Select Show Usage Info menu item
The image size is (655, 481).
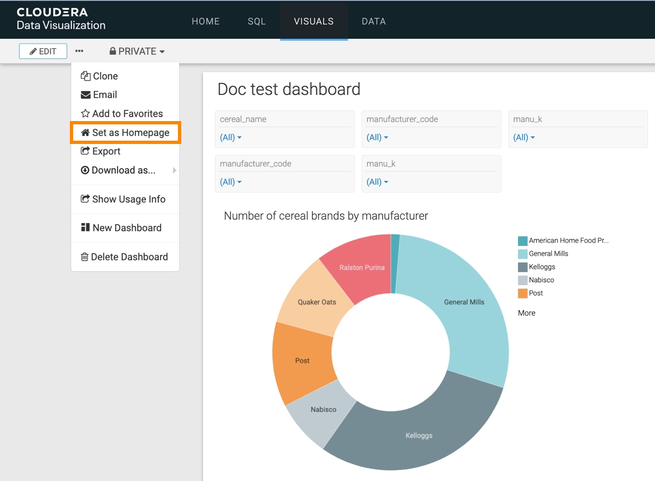[128, 199]
